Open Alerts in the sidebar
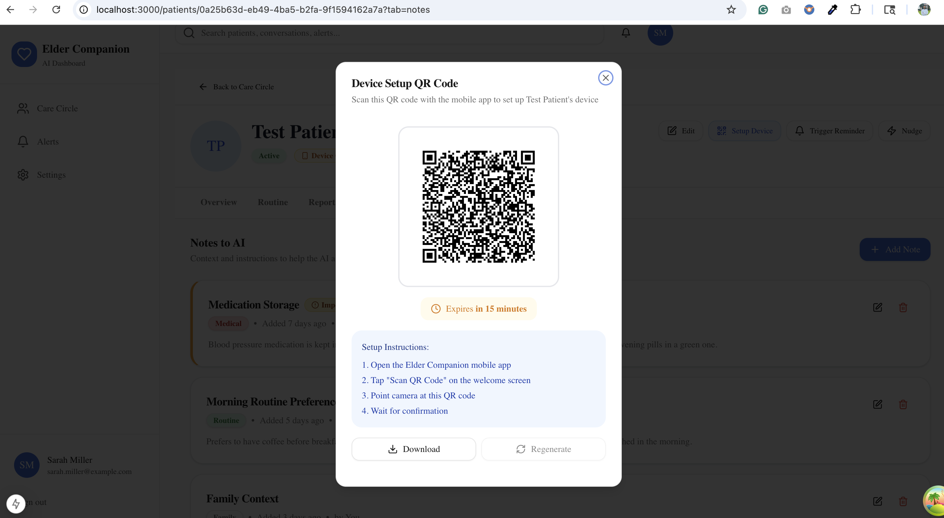This screenshot has height=518, width=944. pos(48,142)
